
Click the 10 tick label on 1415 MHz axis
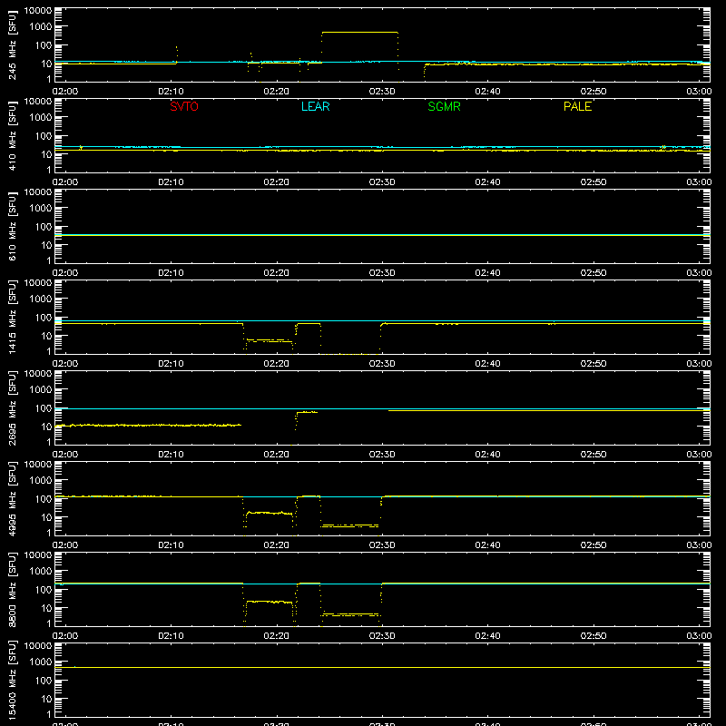(x=46, y=336)
